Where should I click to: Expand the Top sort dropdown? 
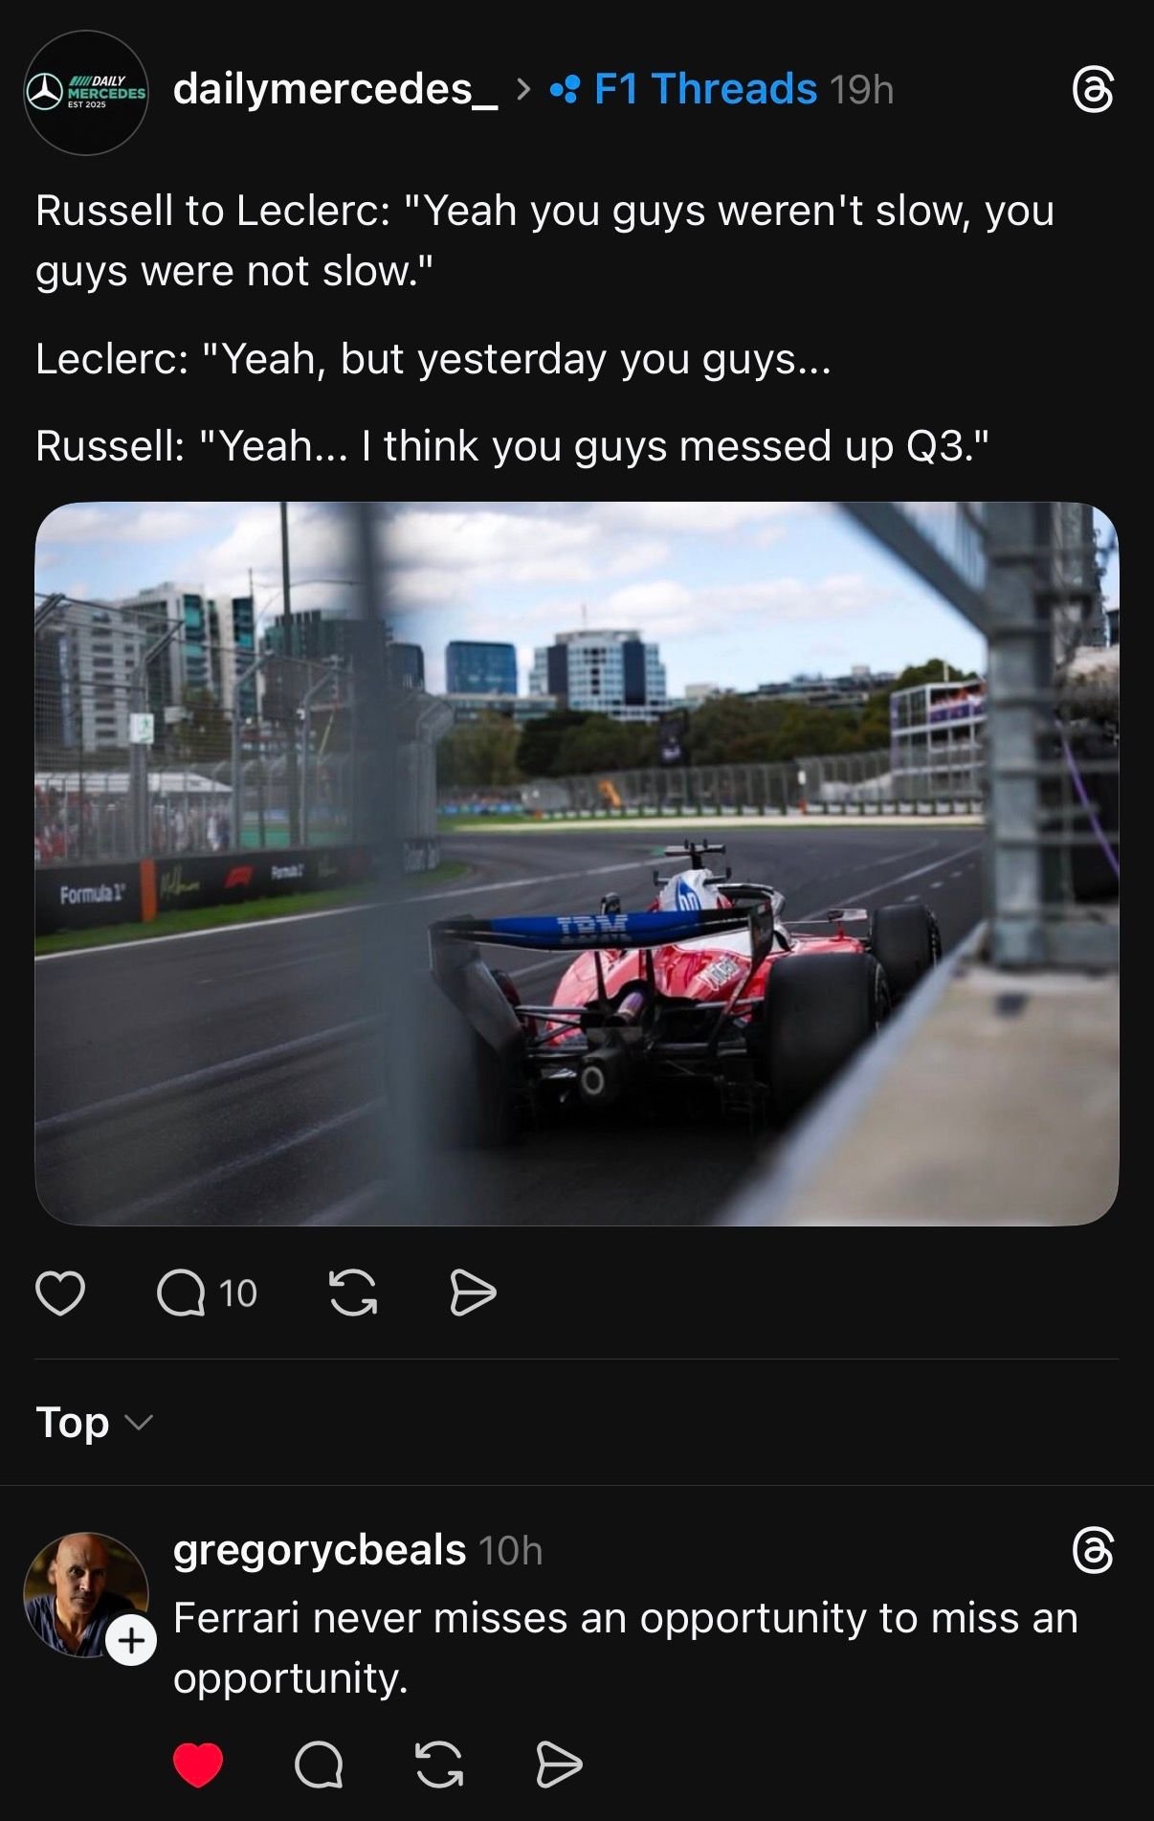pos(94,1423)
